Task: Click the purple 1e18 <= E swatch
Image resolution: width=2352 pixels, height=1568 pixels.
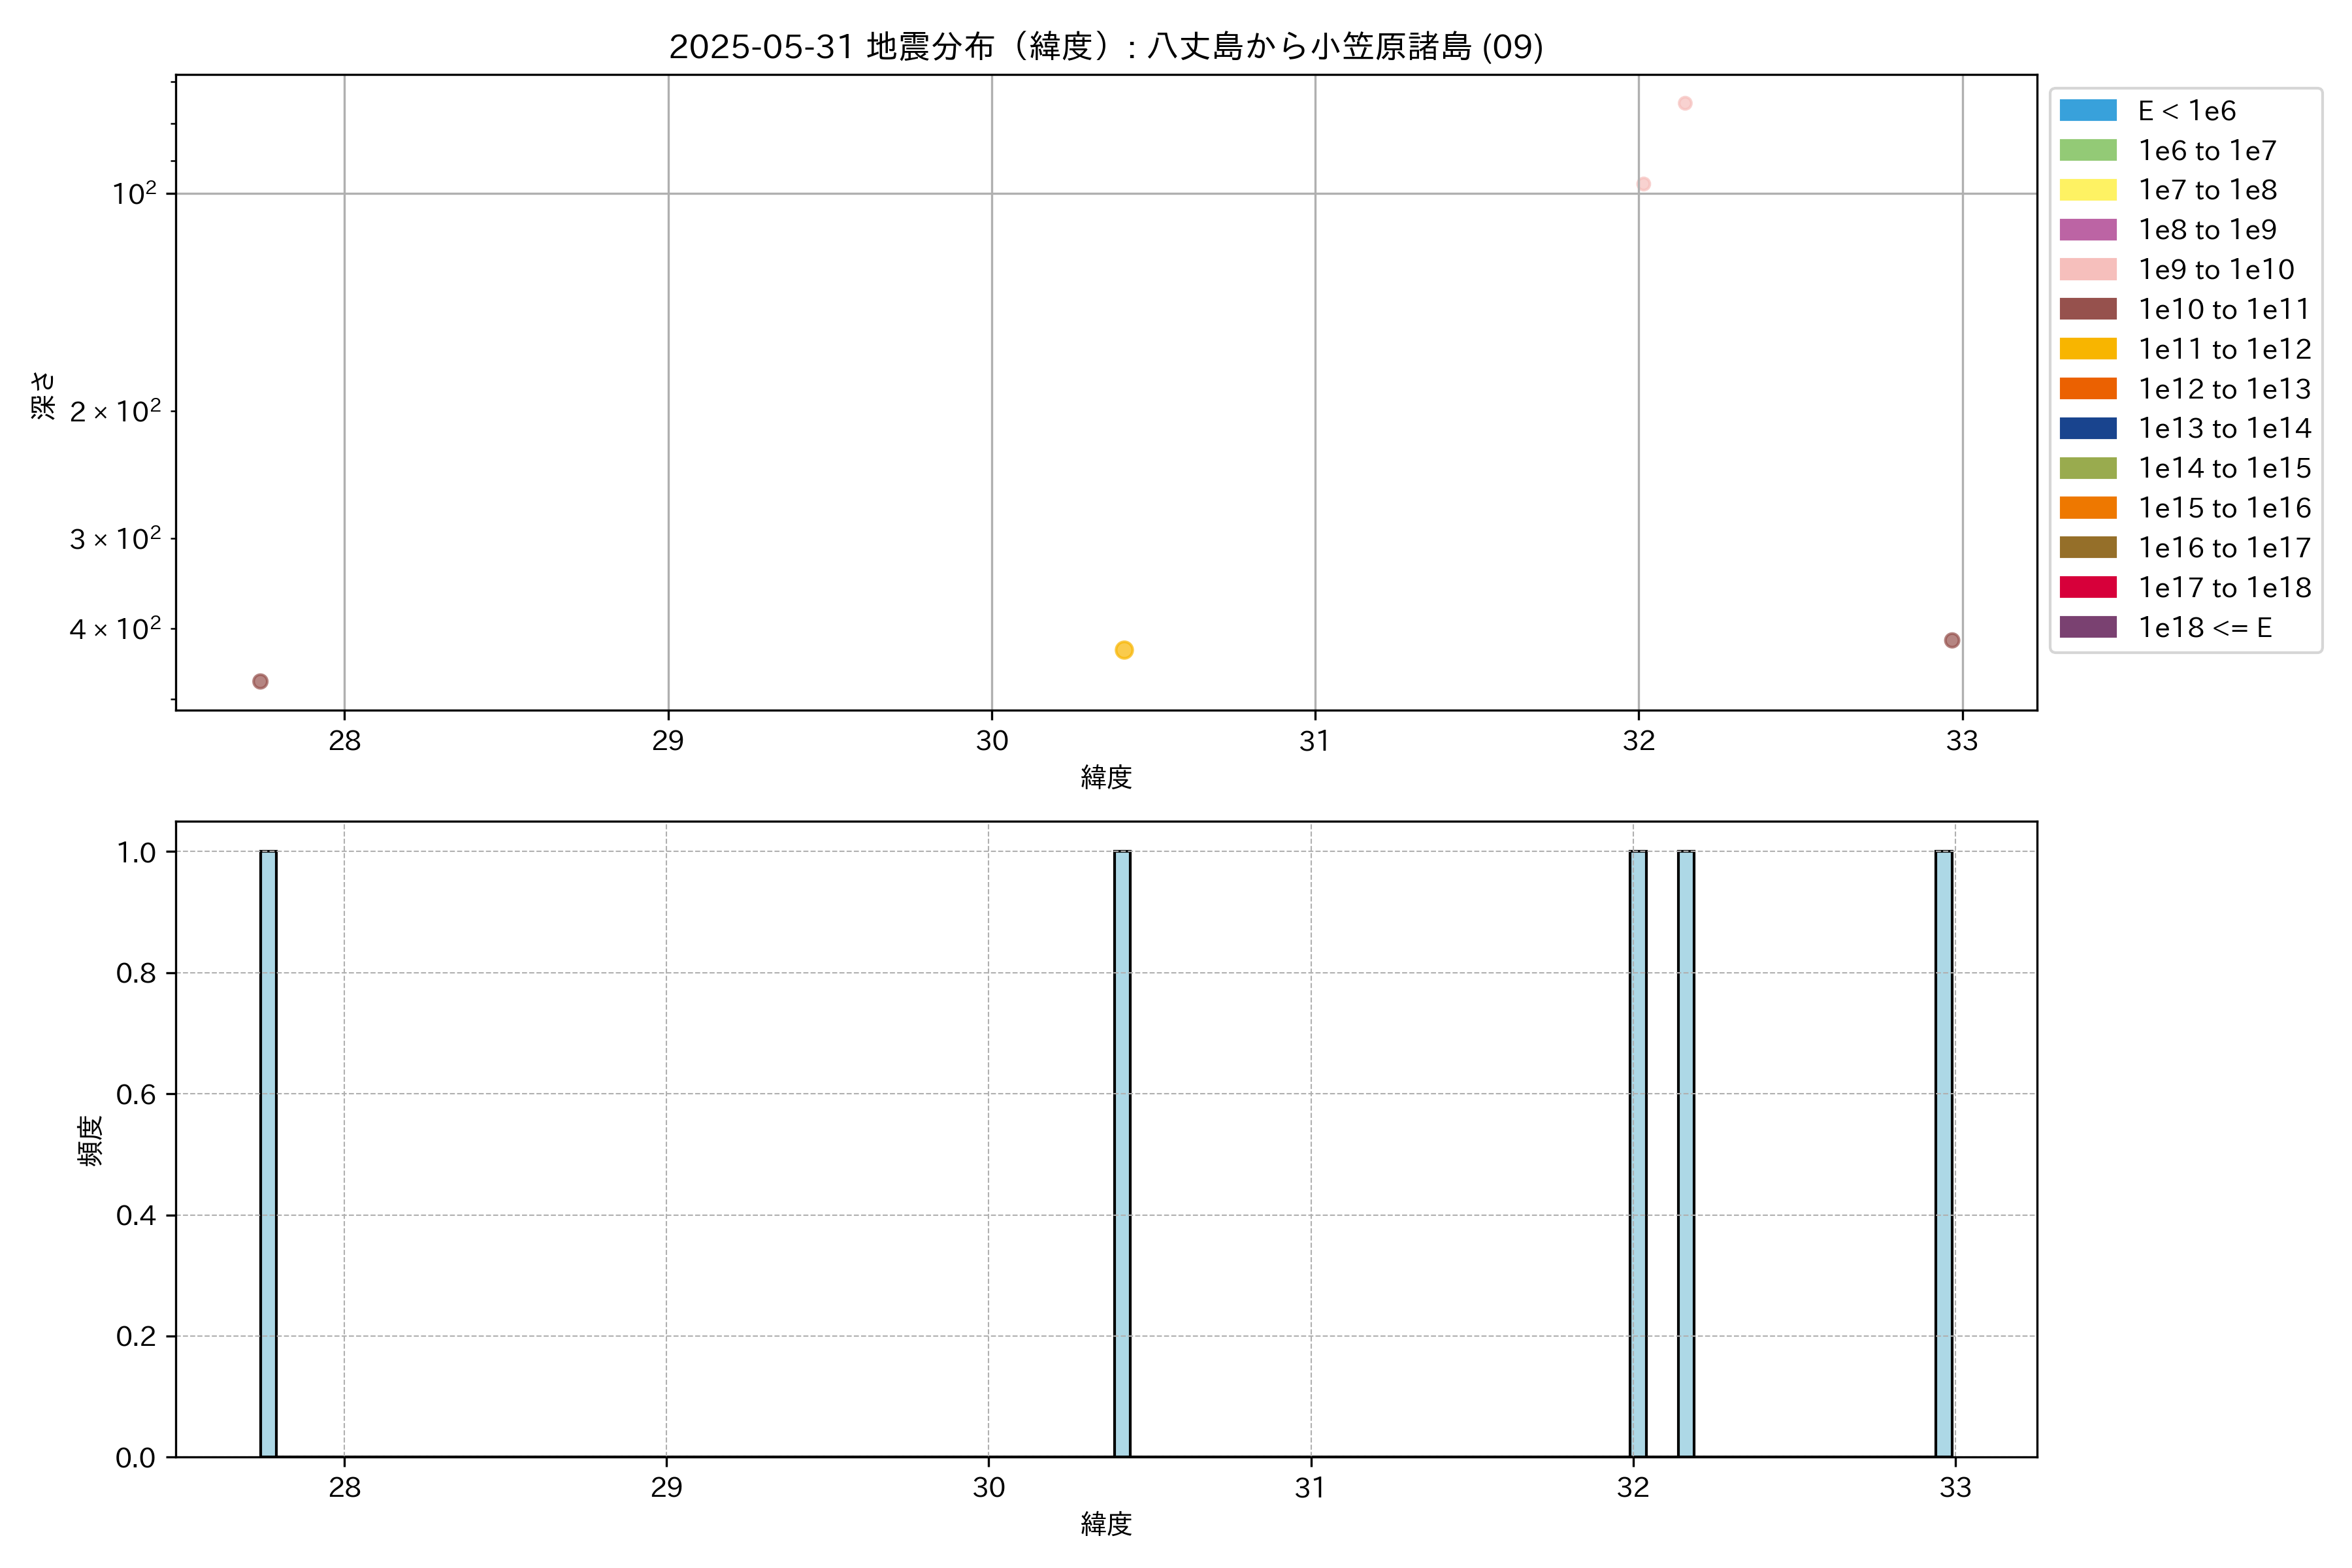Action: 2087,627
